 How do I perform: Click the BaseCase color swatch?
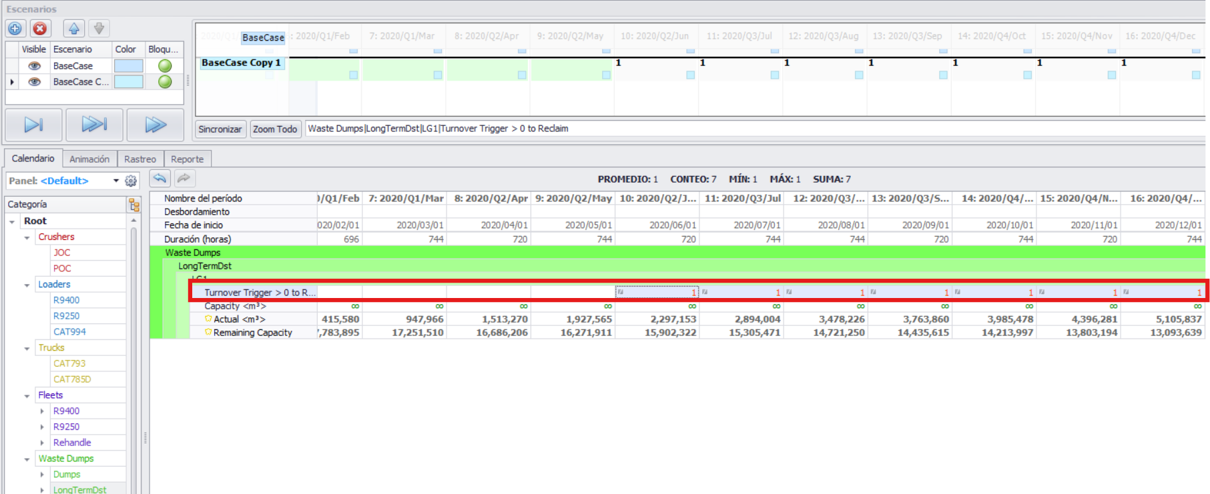point(128,66)
